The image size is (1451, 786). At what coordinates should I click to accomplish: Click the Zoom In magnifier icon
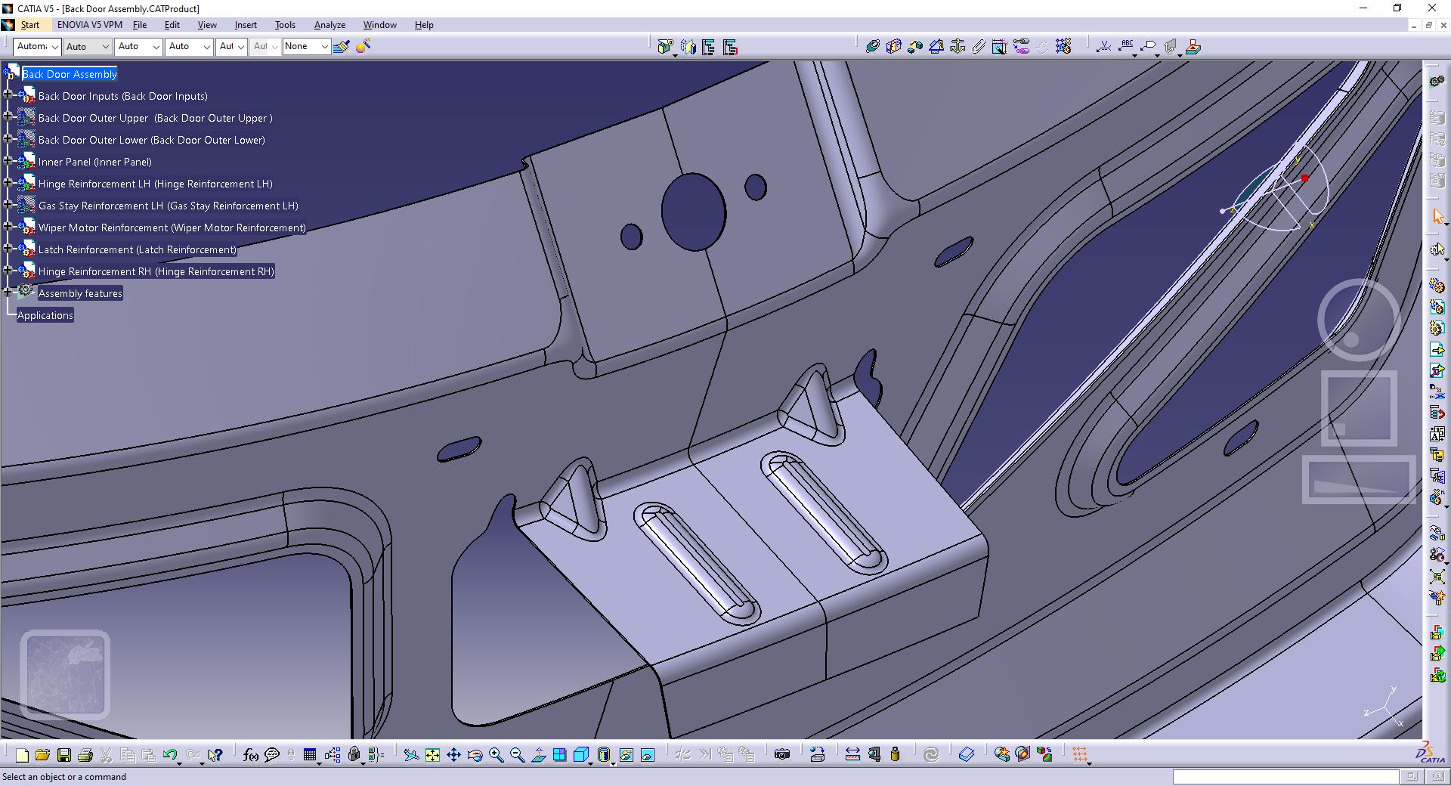[x=496, y=754]
